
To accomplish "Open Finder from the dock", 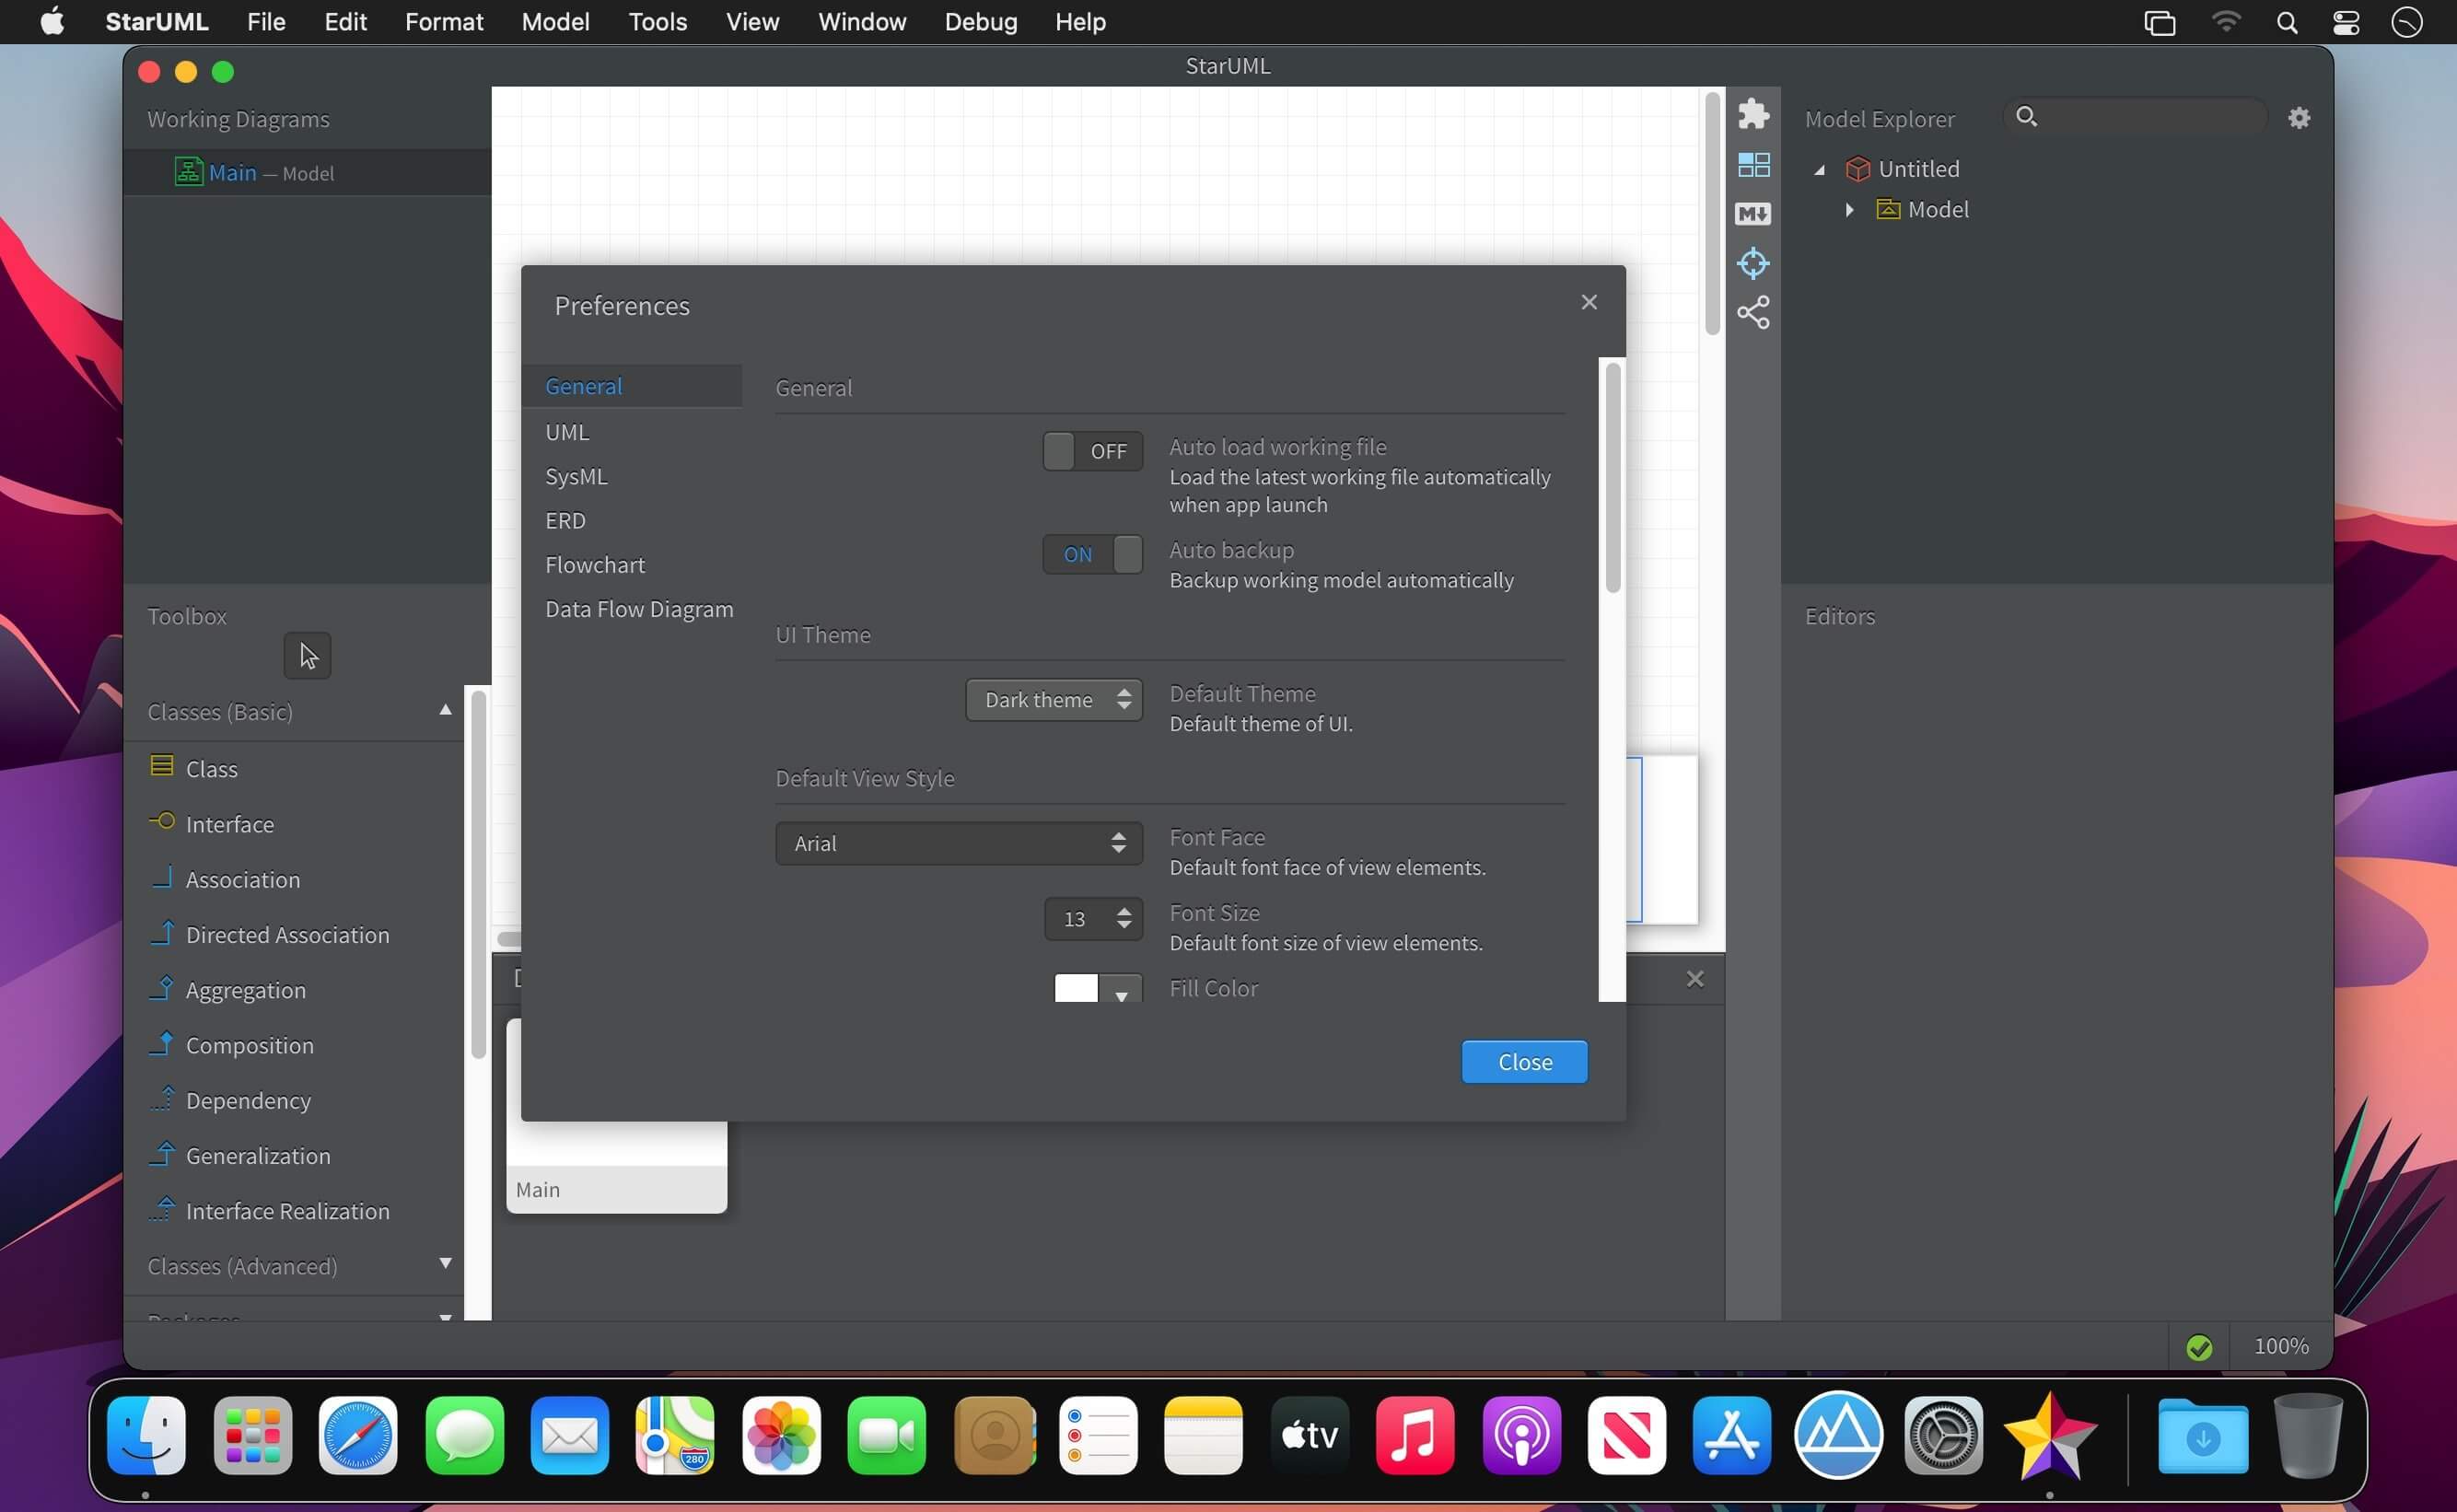I will pos(146,1436).
